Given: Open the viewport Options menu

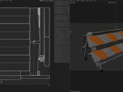Looking at the screenshot, I should click(x=87, y=1).
